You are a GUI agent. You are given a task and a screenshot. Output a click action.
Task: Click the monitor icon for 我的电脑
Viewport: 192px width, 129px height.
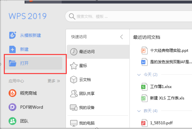(74, 123)
